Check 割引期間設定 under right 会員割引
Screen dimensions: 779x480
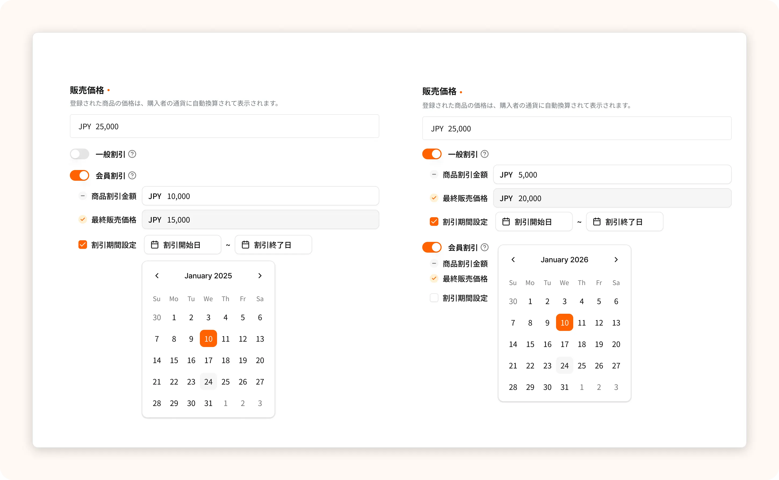click(x=434, y=298)
